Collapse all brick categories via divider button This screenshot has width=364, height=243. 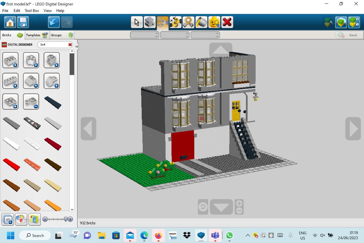[8, 219]
